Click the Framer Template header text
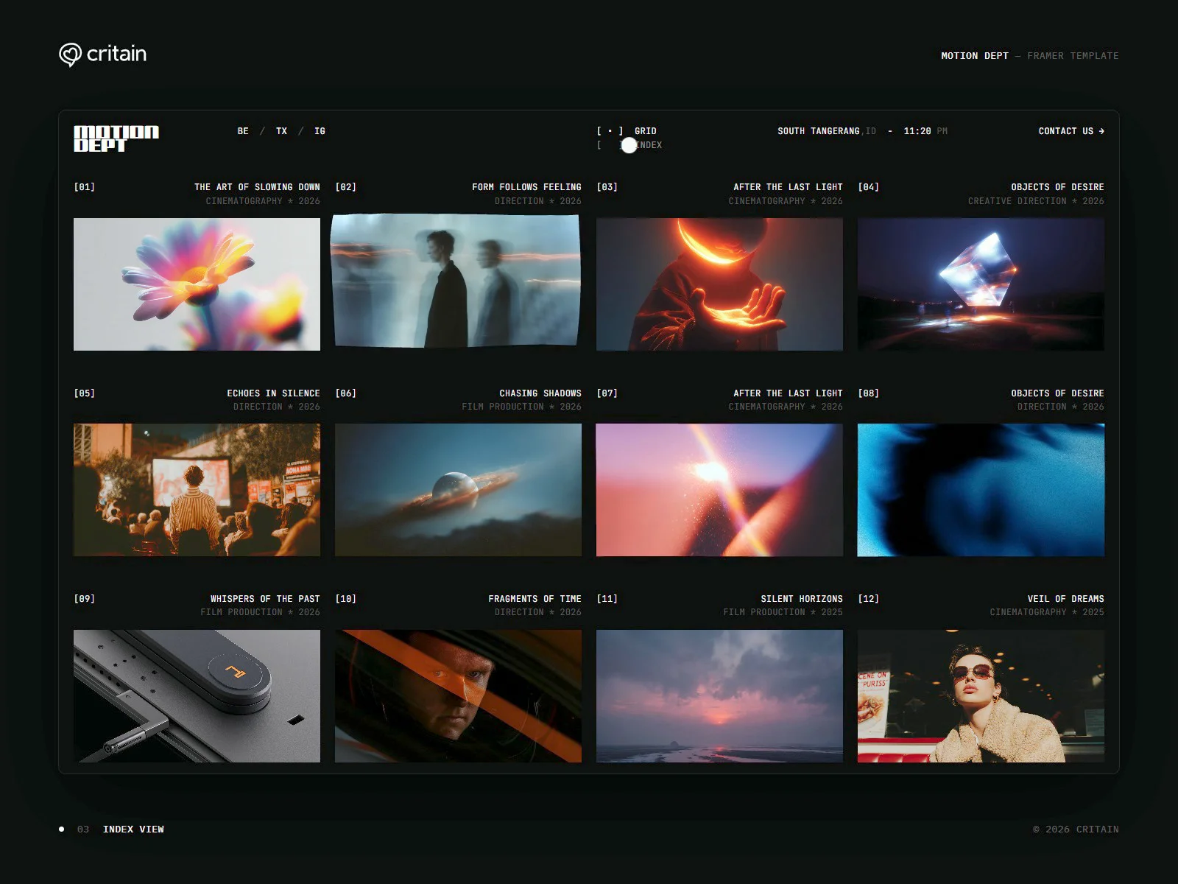This screenshot has height=884, width=1178. pos(1073,56)
